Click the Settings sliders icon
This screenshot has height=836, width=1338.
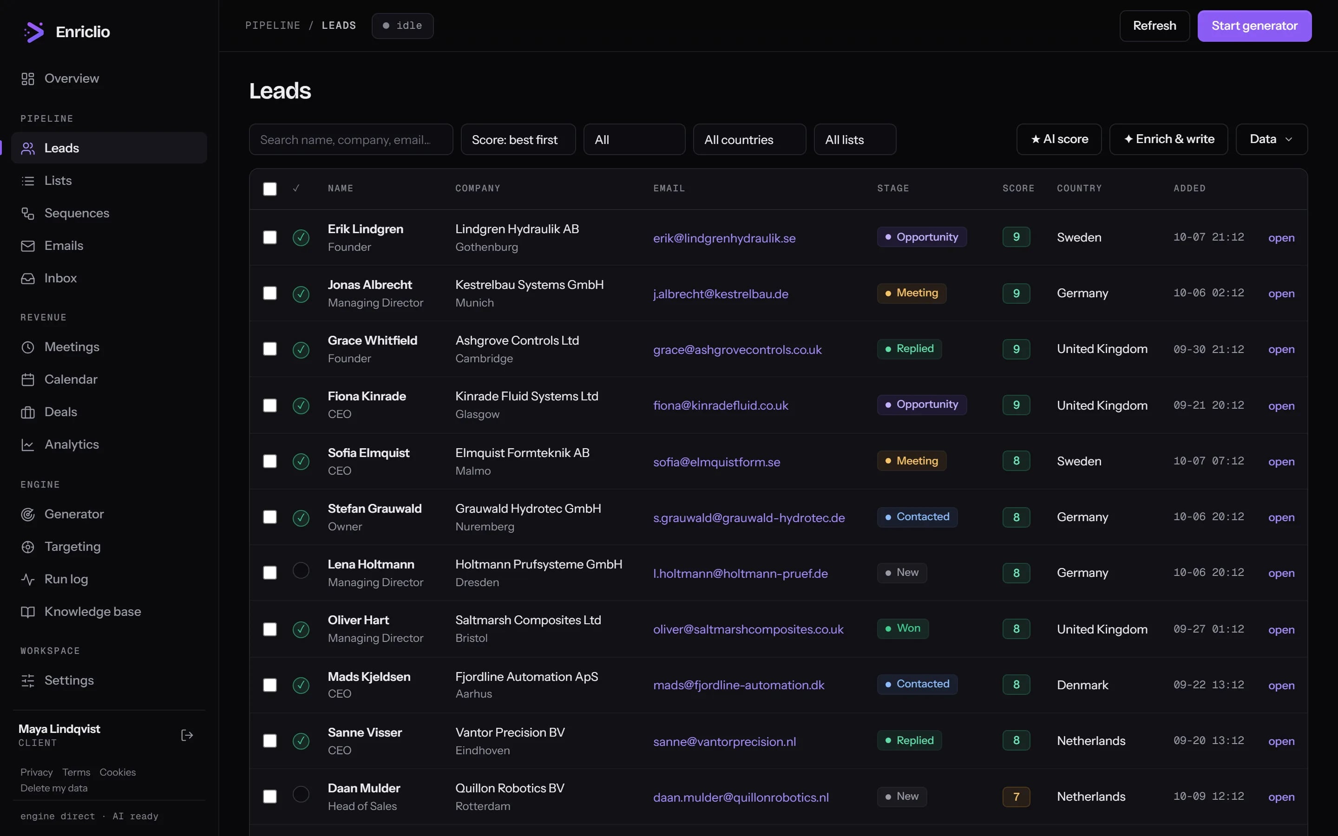tap(28, 680)
